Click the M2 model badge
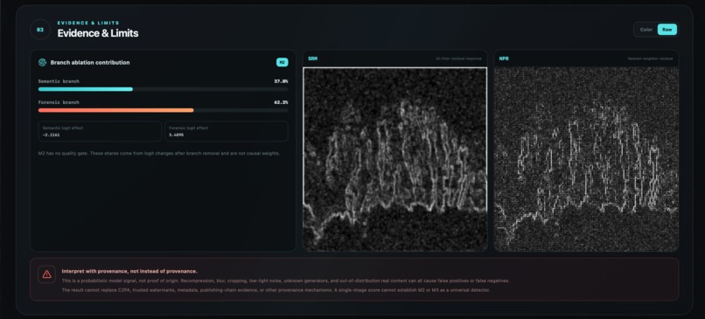 282,62
